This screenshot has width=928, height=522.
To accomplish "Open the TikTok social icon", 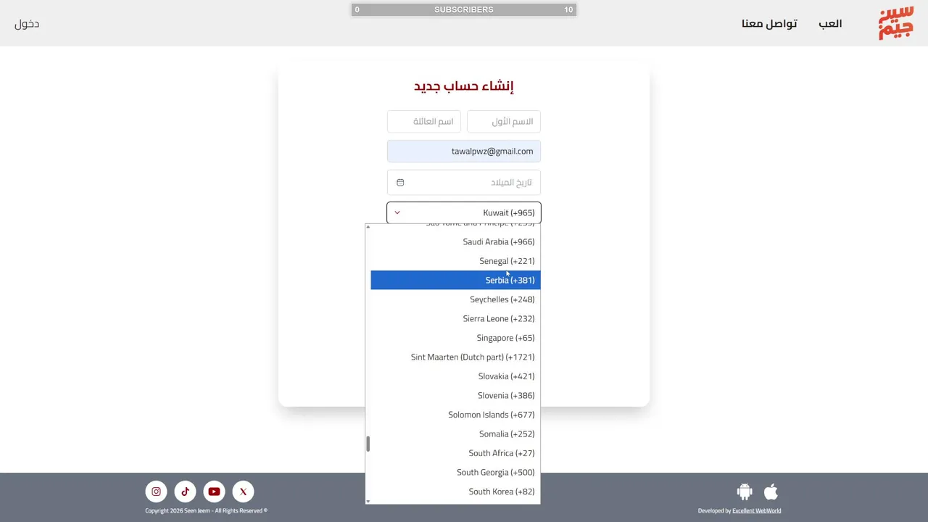I will click(x=185, y=492).
